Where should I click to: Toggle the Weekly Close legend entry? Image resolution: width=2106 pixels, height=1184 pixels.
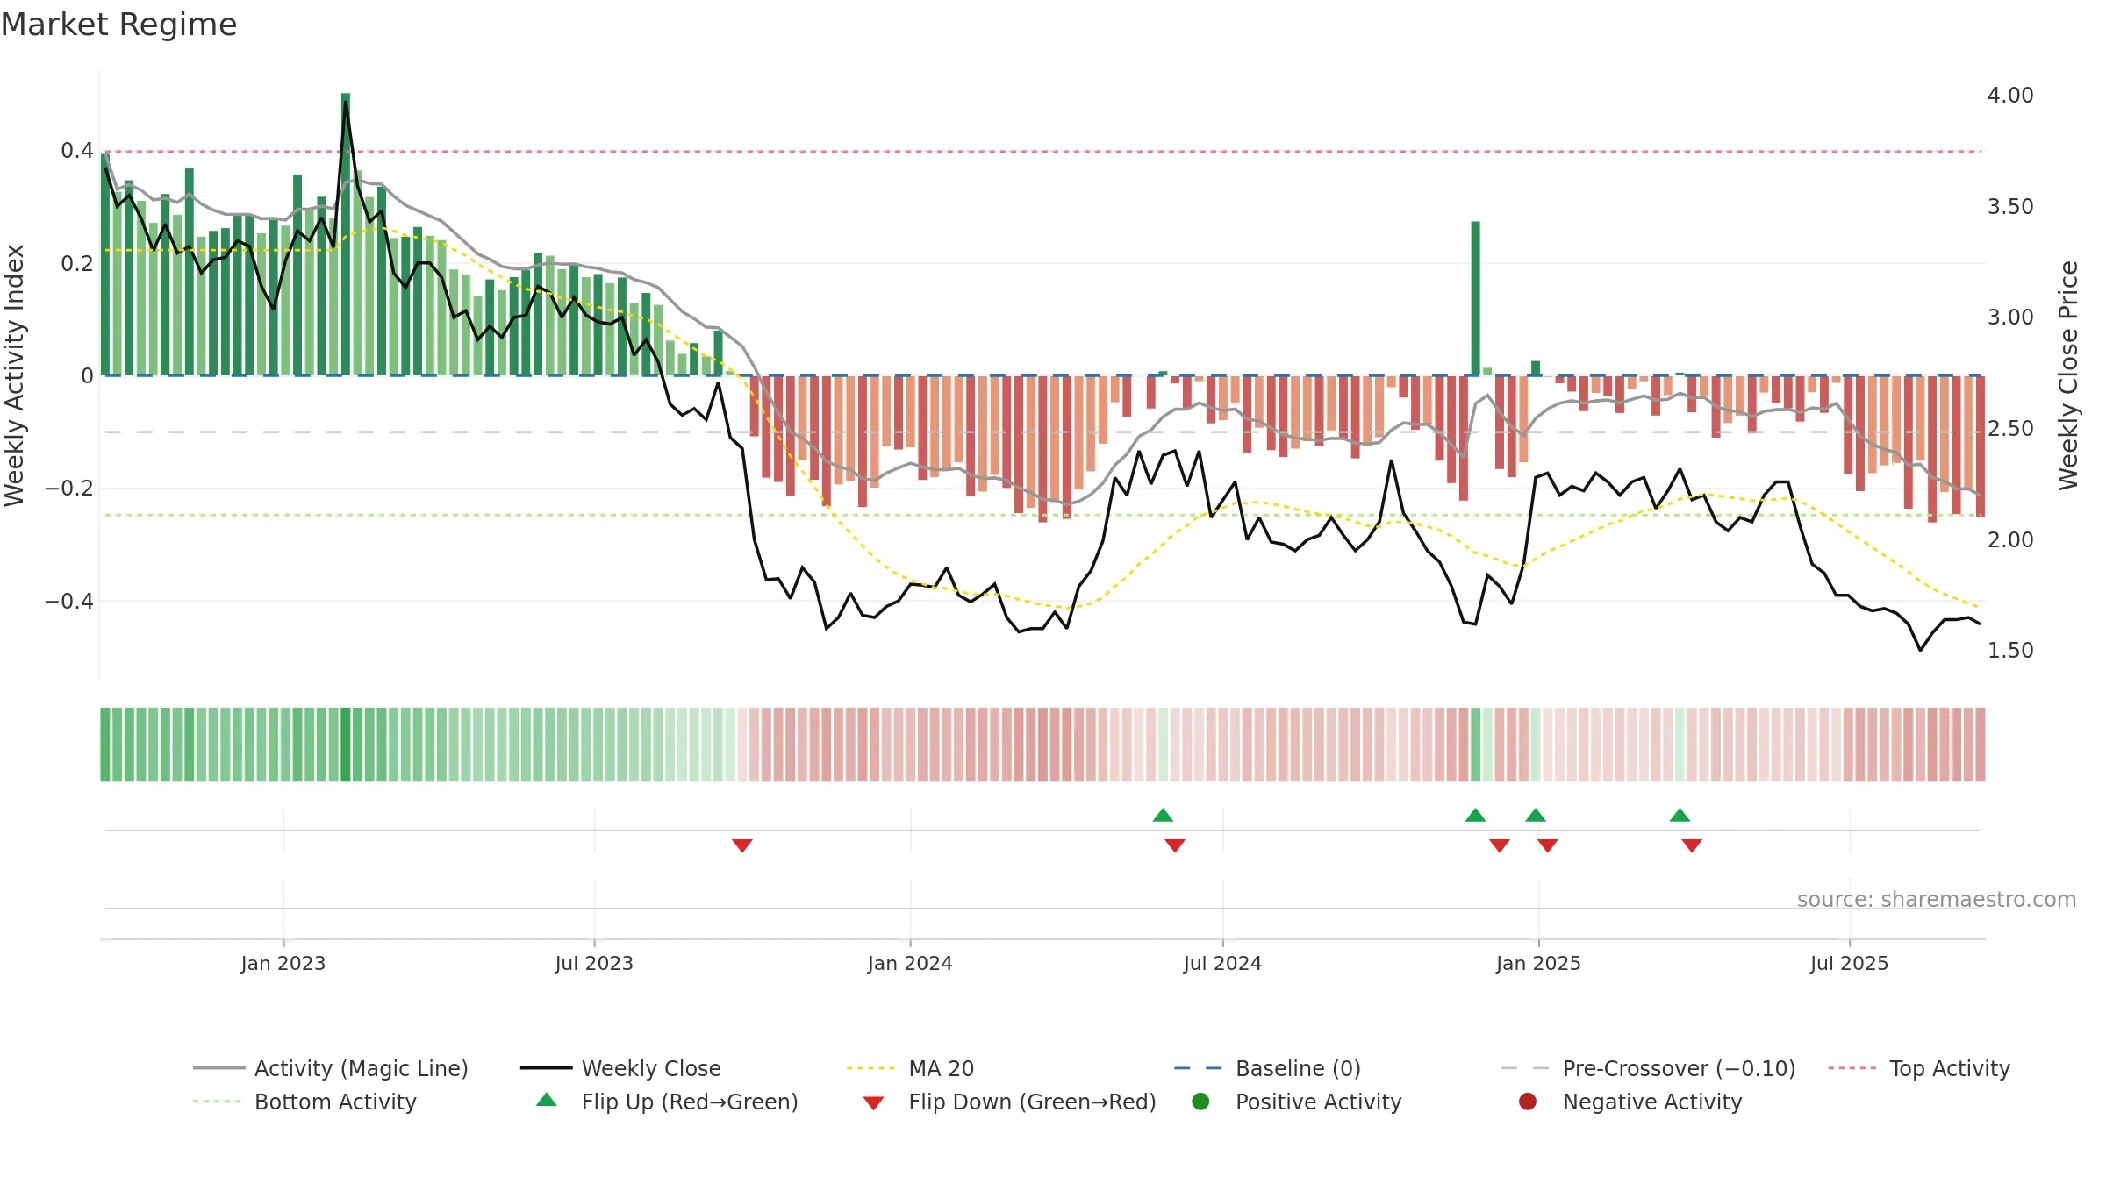(x=620, y=1068)
